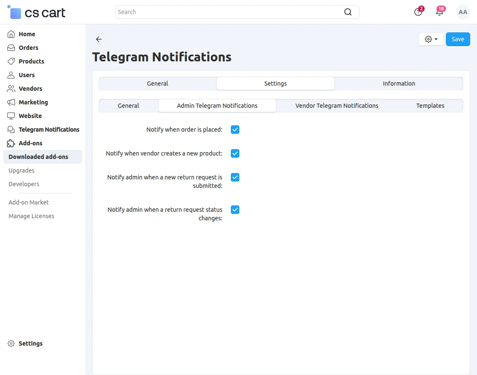The height and width of the screenshot is (375, 477).
Task: Go to Home in sidebar
Action: [27, 34]
